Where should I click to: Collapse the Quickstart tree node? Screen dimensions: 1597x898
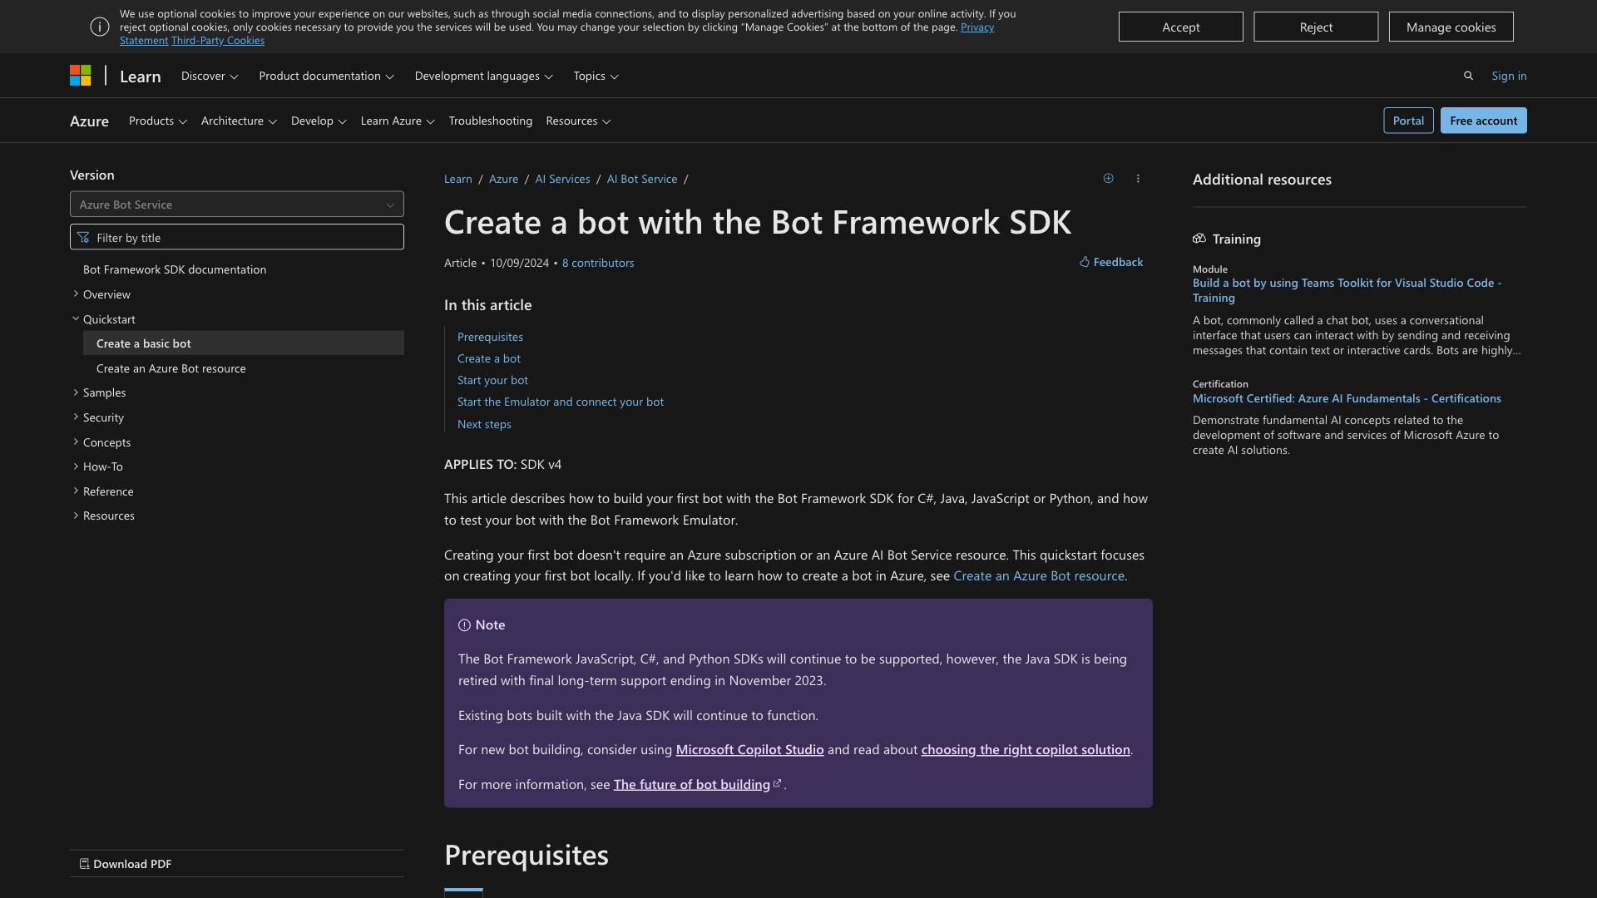(x=76, y=318)
